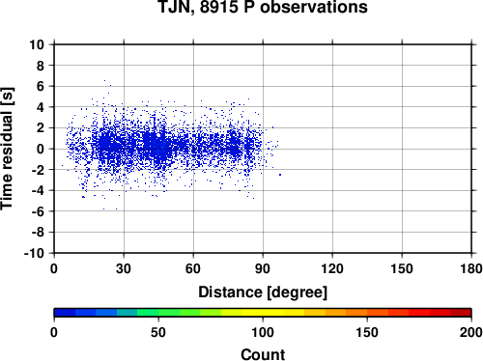Screen dimensions: 483x361
Task: Click the x-axis tick label '30'
Action: 124,268
